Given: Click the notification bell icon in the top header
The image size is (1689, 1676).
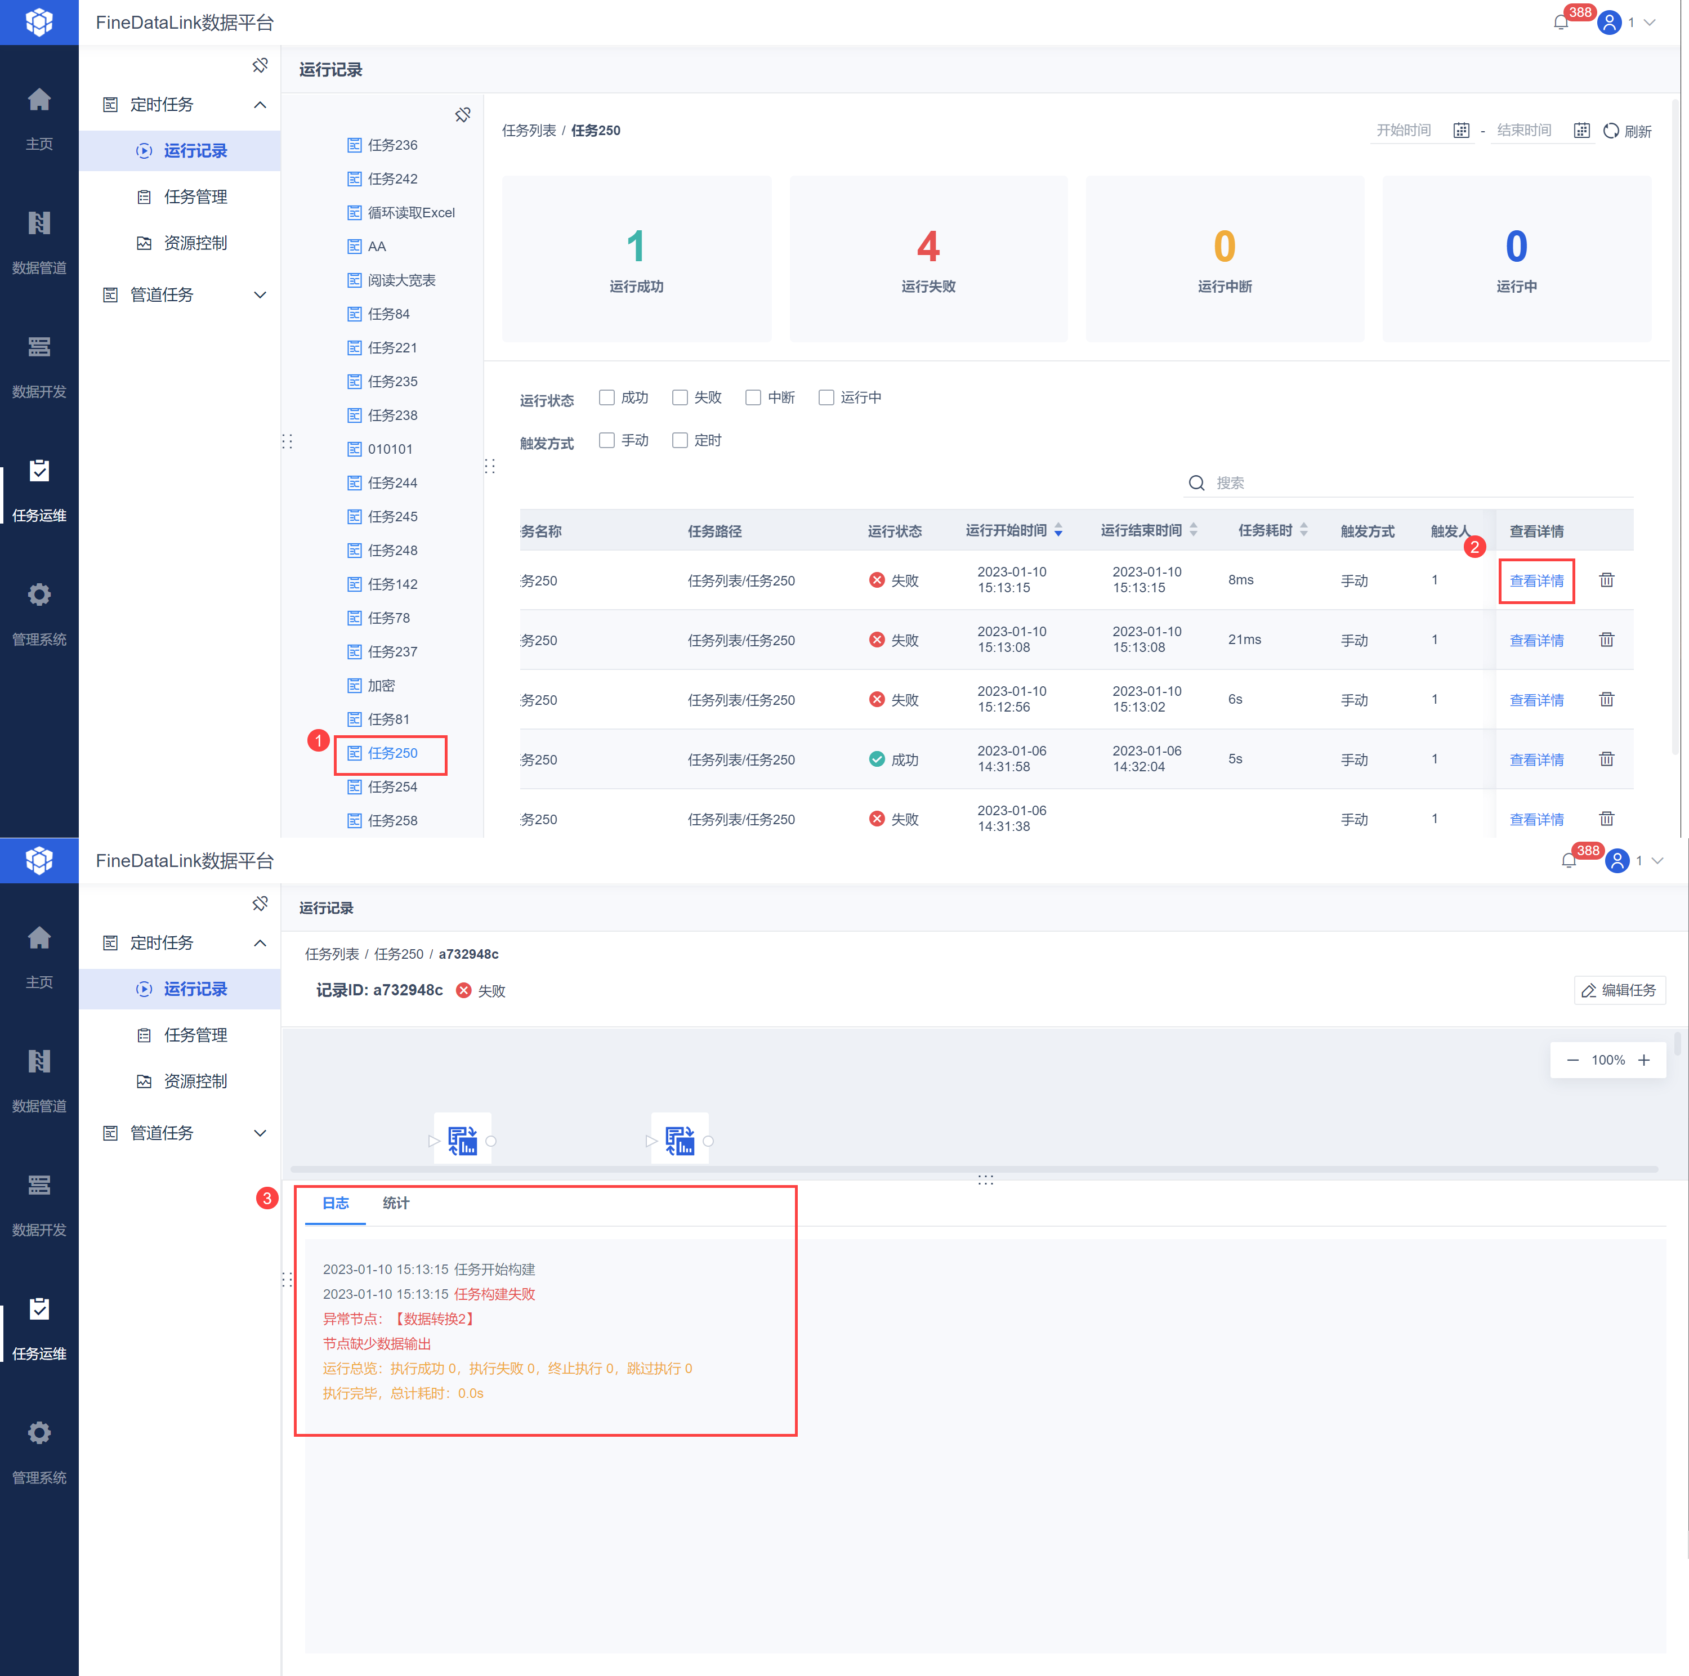Looking at the screenshot, I should [x=1561, y=23].
